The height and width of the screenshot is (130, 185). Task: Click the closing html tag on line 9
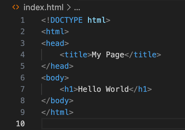coord(57,112)
